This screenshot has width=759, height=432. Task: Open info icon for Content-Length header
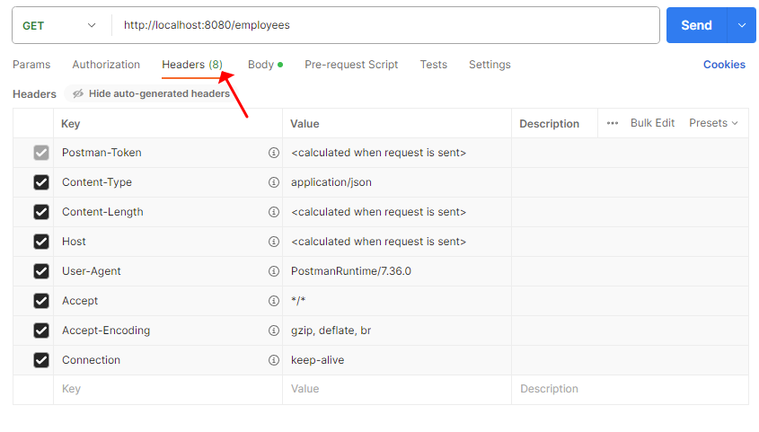(273, 212)
